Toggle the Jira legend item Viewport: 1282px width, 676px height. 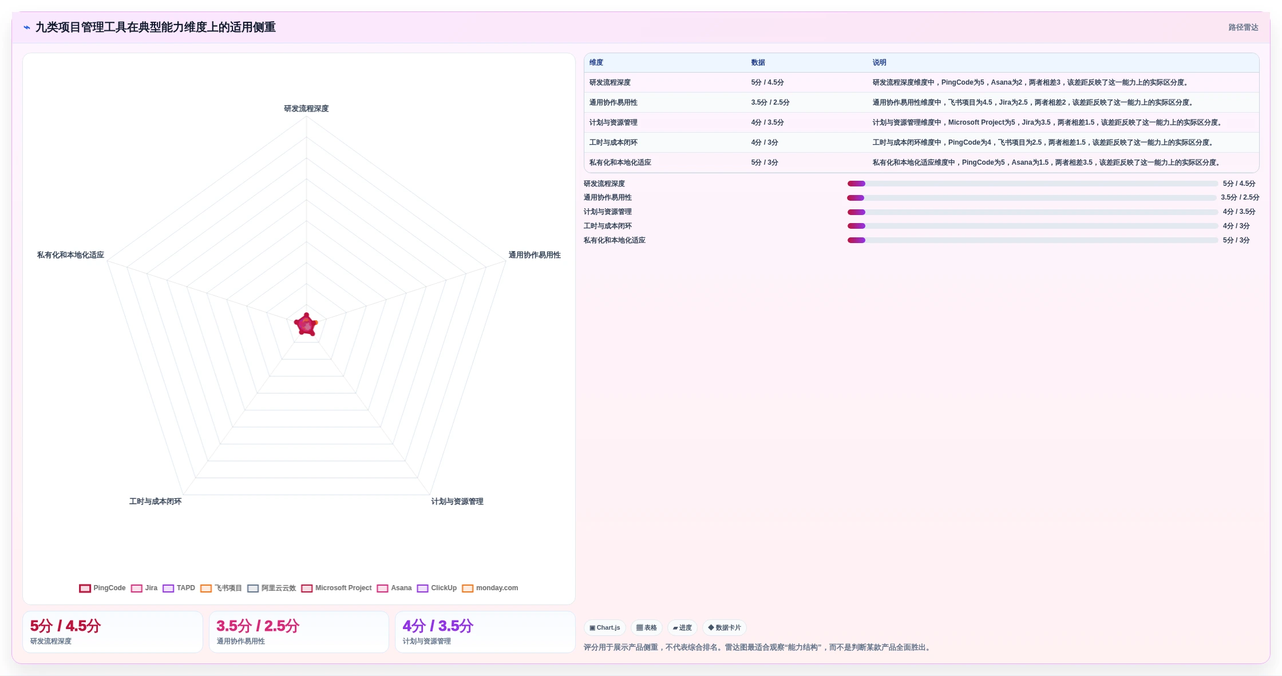[144, 588]
